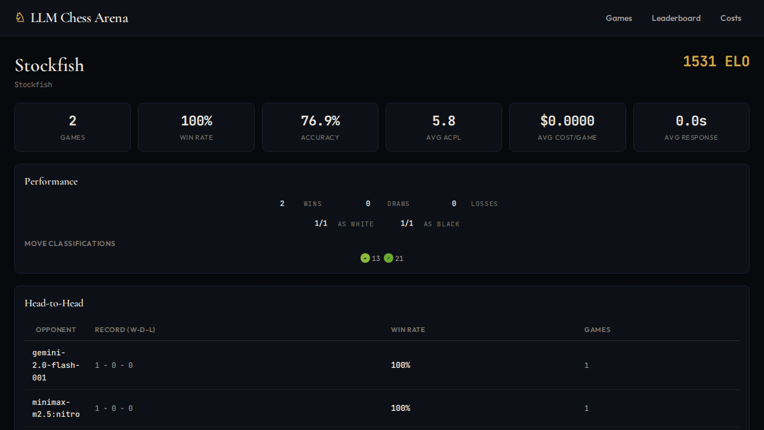Click the Stockfish page title
The image size is (764, 430).
50,65
